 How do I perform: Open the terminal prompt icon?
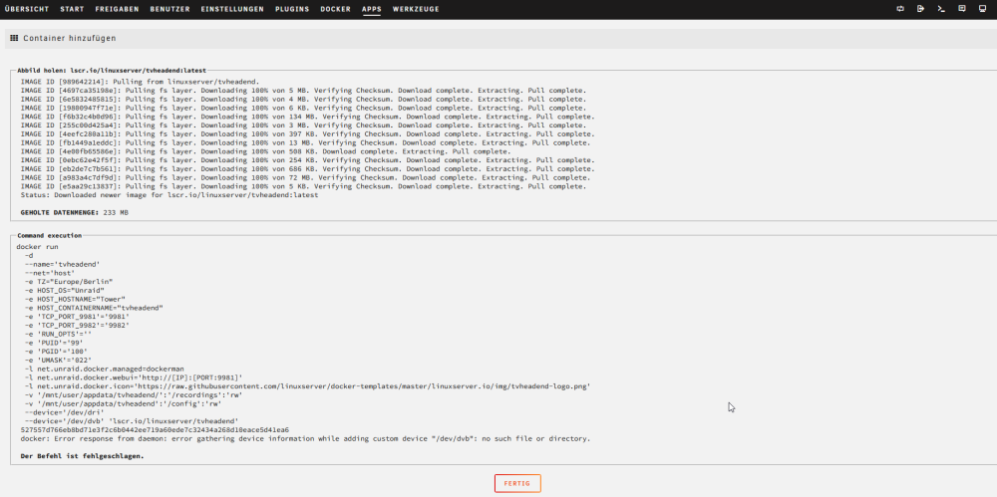point(941,9)
